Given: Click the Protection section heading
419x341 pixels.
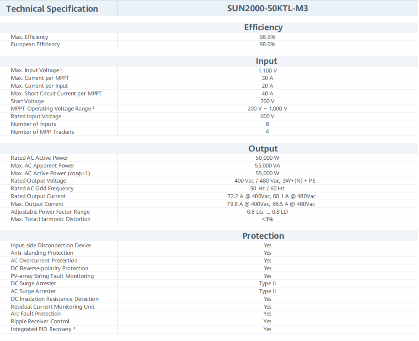Looking at the screenshot, I should pos(263,236).
